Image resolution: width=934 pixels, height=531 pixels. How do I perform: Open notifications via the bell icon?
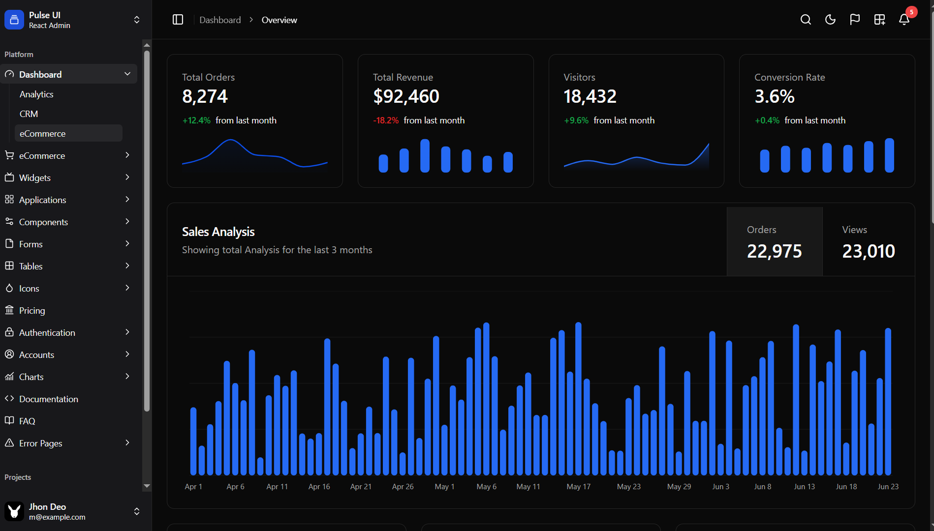tap(904, 20)
